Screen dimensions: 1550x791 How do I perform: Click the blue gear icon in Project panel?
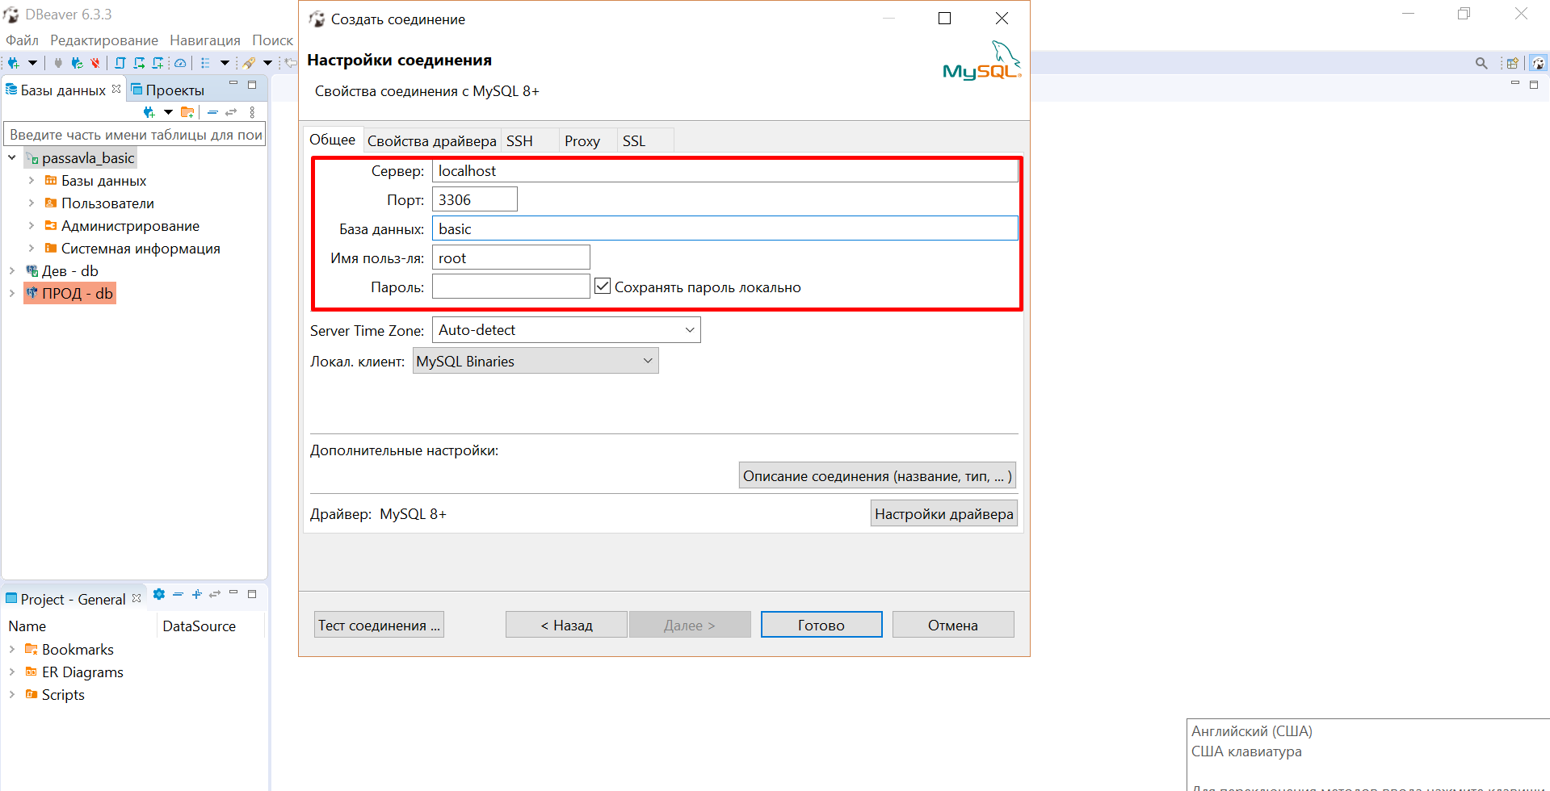coord(159,594)
